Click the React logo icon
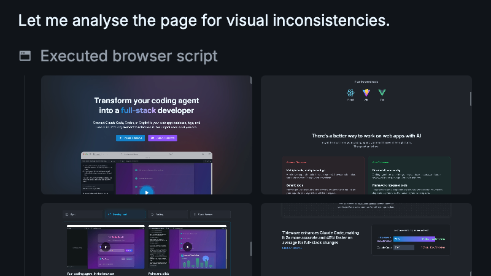The image size is (491, 276). [x=351, y=94]
